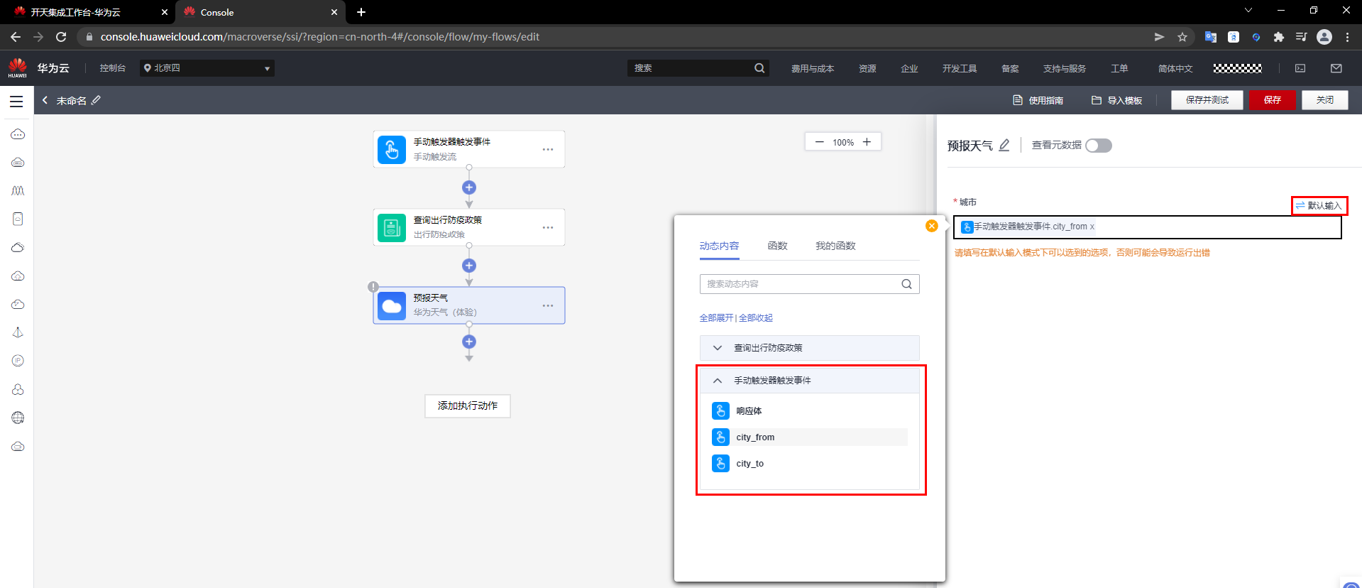Open the 开发工具 menu
This screenshot has height=588, width=1362.
pos(960,68)
